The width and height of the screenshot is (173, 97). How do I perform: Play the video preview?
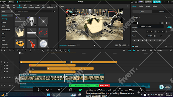click(94, 45)
